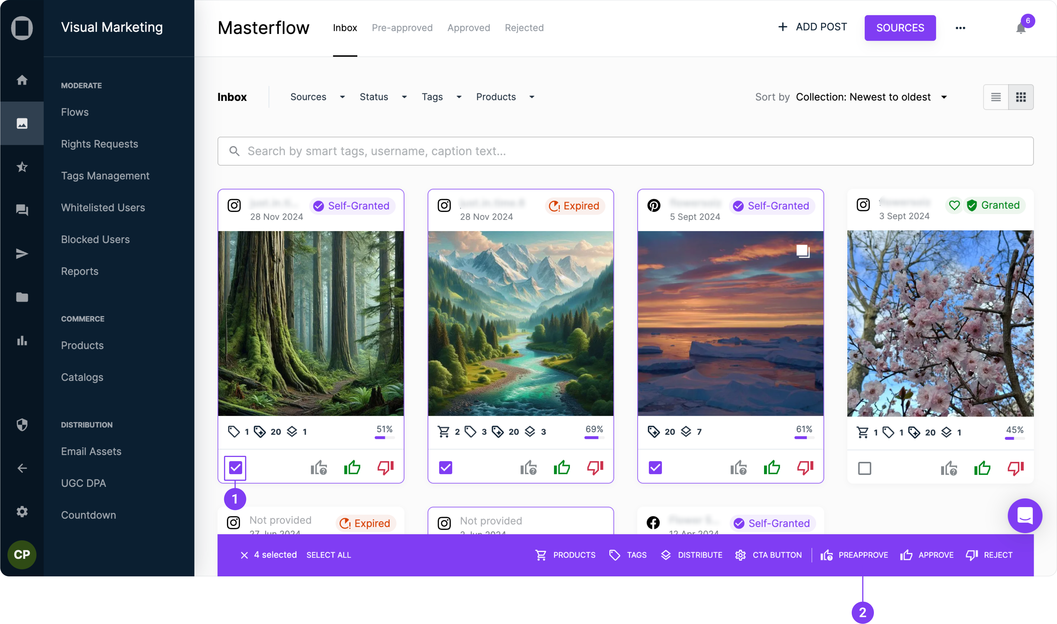This screenshot has height=624, width=1057.
Task: Open the three-dots more options menu
Action: pyautogui.click(x=960, y=28)
